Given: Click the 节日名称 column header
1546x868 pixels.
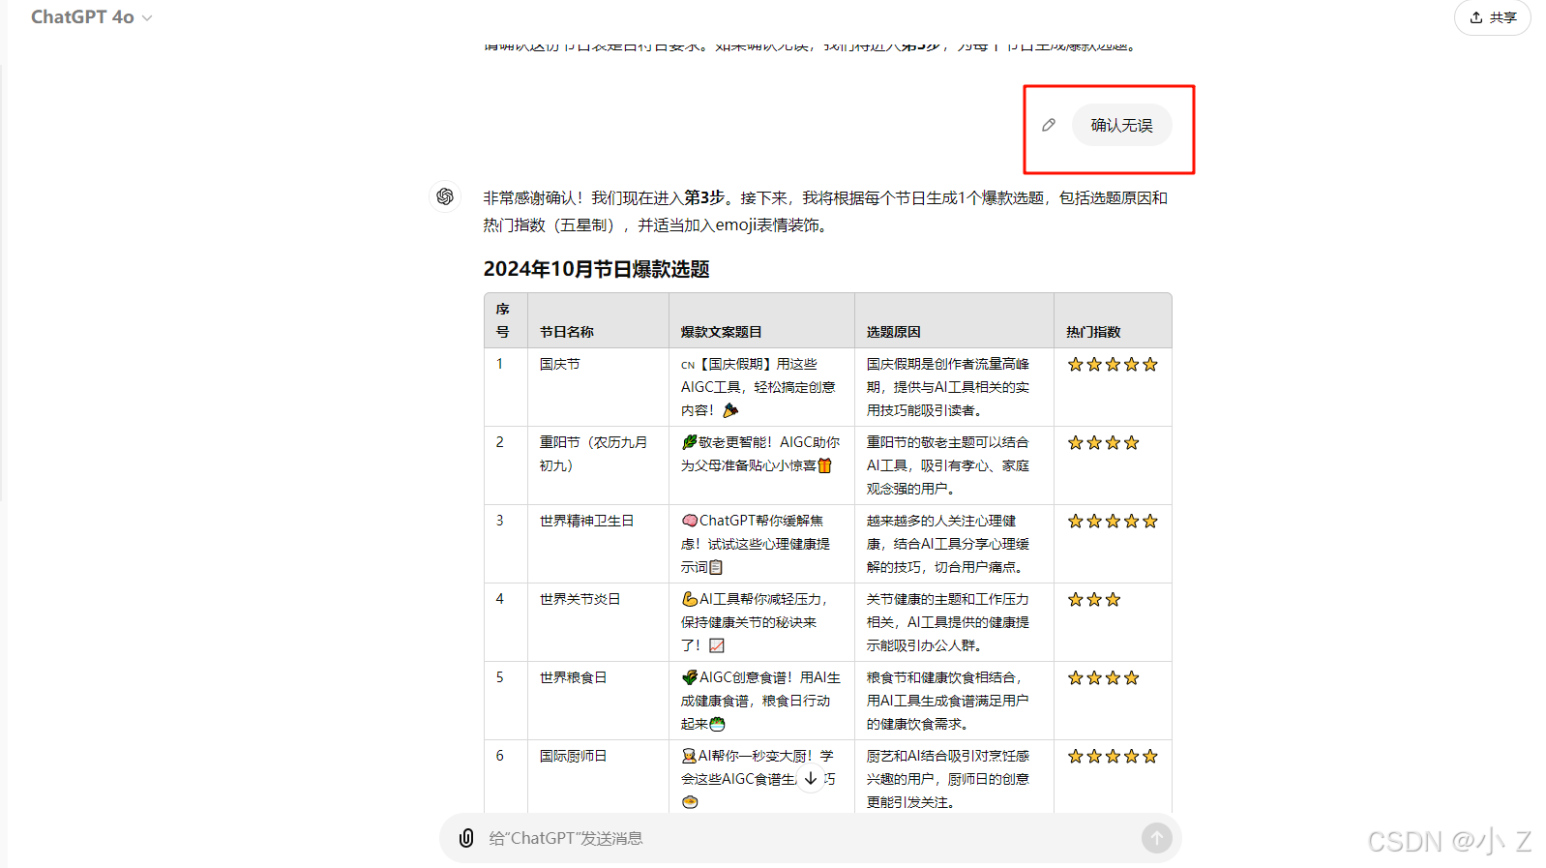Looking at the screenshot, I should click(x=598, y=320).
